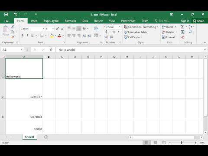Add a new sheet with plus icon
The image size is (208, 156).
46,137
